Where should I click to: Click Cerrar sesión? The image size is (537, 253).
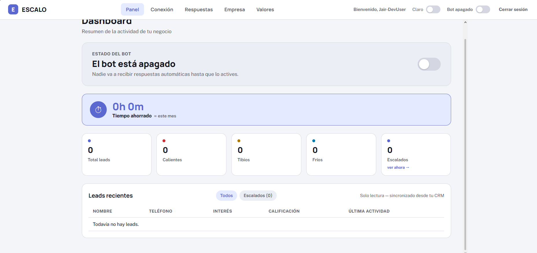click(513, 10)
